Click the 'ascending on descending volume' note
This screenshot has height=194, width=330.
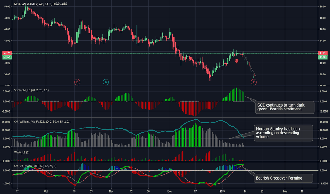click(283, 133)
